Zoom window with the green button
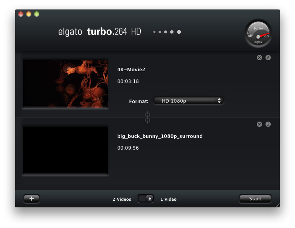The image size is (295, 228). [37, 14]
